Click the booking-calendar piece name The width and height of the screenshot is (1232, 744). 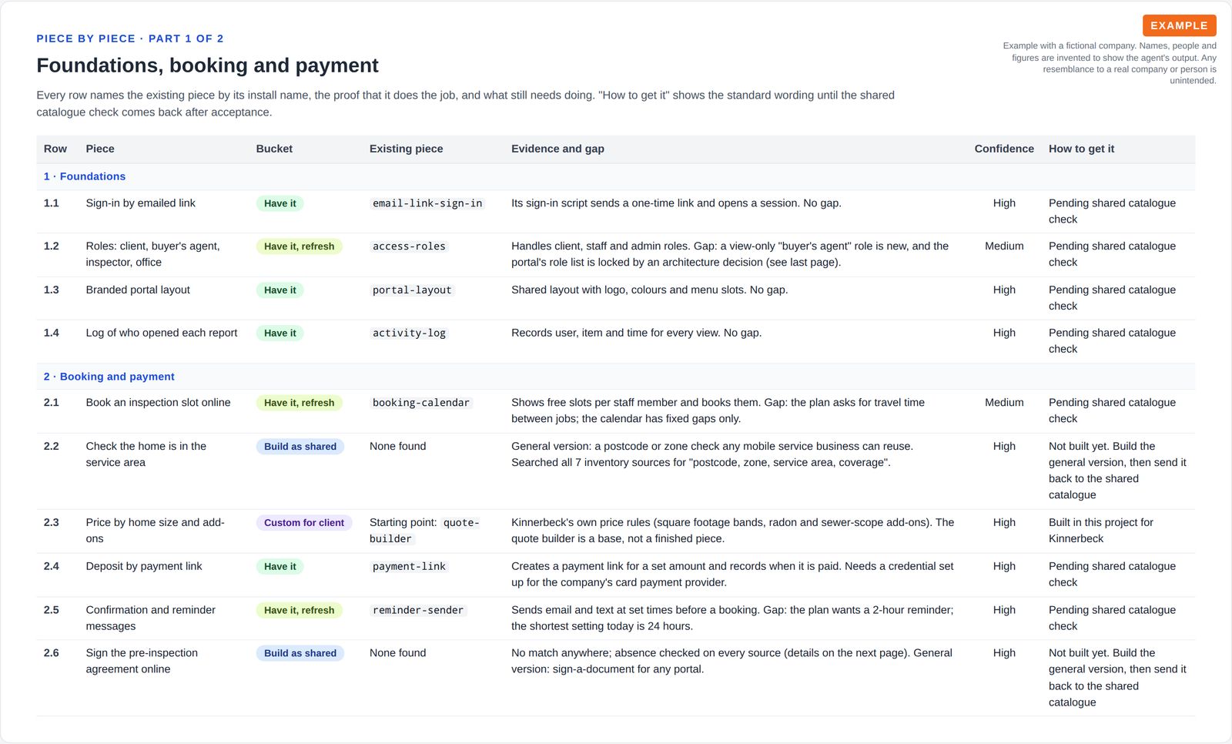(421, 403)
